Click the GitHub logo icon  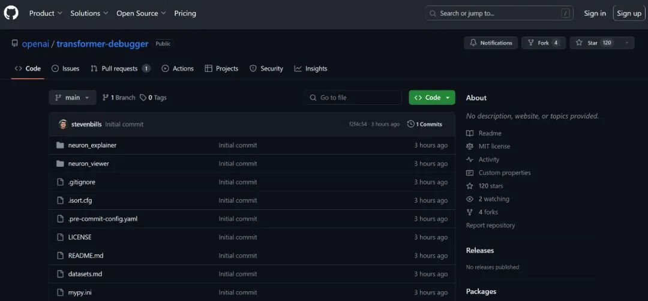point(11,13)
